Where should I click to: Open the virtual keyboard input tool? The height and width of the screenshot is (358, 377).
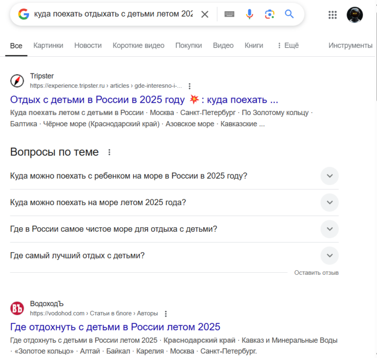(229, 14)
